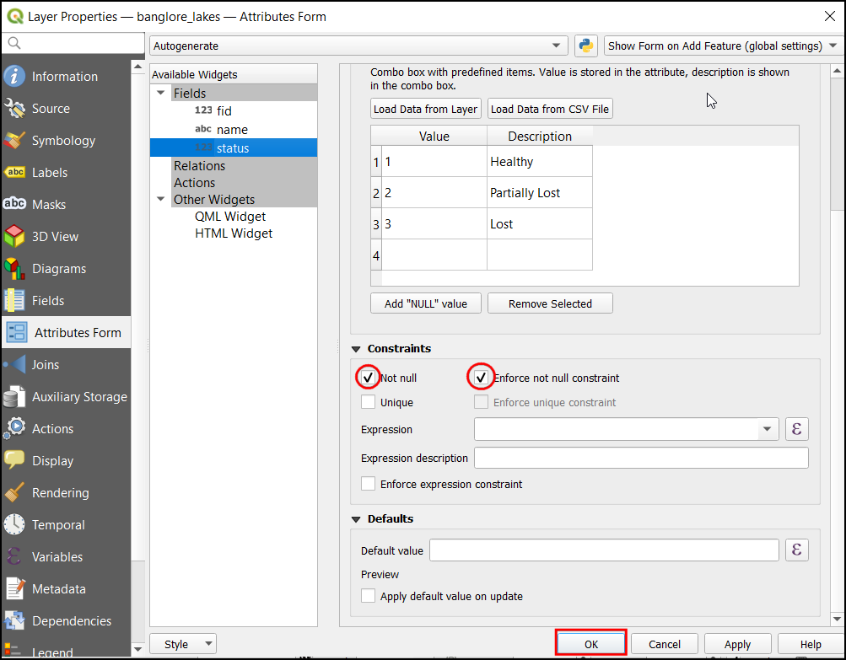Toggle Enforce not null constraint checkbox
This screenshot has height=660, width=846.
(x=481, y=378)
